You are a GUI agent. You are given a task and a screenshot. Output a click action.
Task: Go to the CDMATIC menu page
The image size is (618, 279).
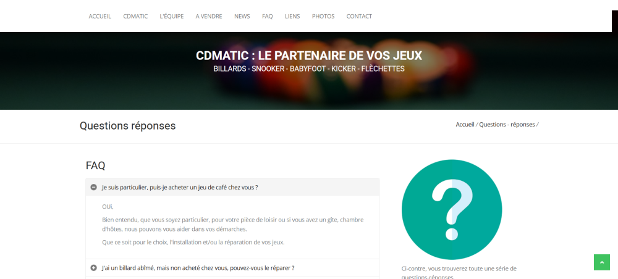(135, 16)
